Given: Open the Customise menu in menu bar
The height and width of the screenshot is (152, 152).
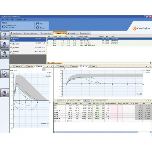Looking at the screenshot, I should [x=19, y=20].
